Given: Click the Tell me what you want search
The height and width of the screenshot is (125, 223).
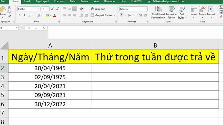Looking at the screenshot, I should point(168,1).
